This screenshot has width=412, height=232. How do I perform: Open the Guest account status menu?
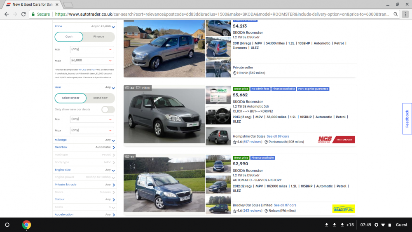click(401, 225)
